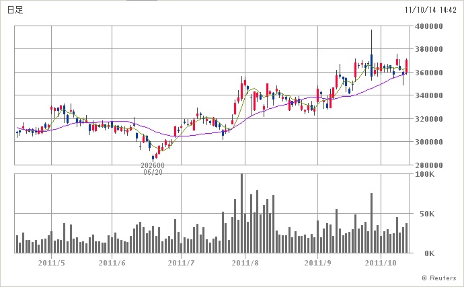464x287 pixels.
Task: Click the 2011/9 date axis label
Action: 318,263
